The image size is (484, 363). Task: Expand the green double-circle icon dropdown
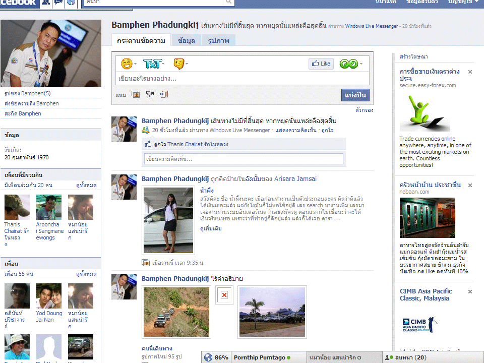coord(350,64)
